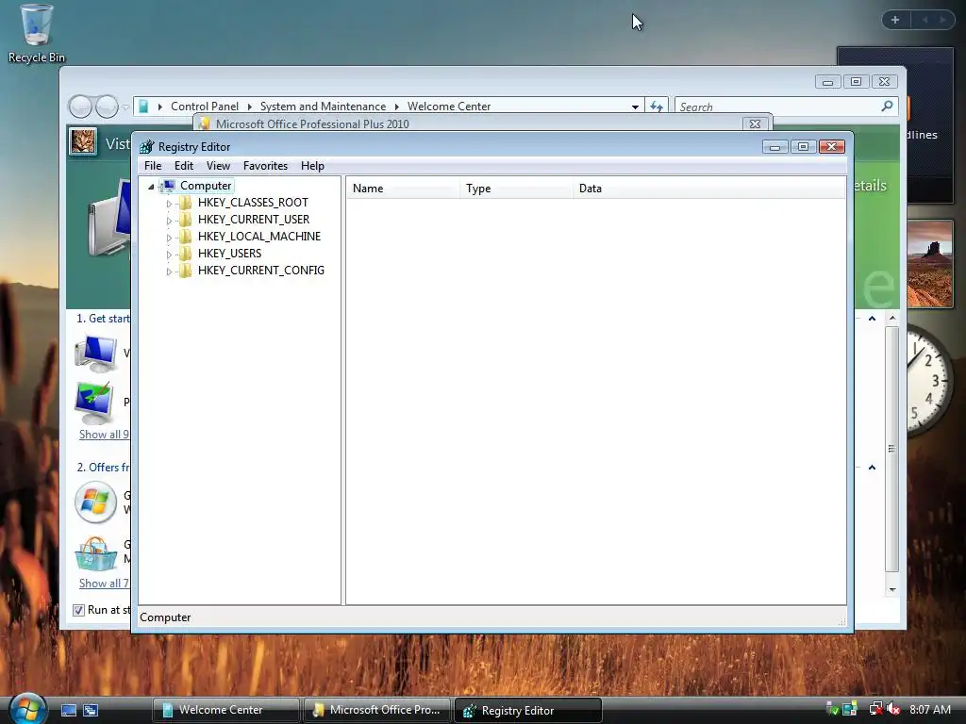Click the sidebar add gadget plus icon

pos(895,20)
